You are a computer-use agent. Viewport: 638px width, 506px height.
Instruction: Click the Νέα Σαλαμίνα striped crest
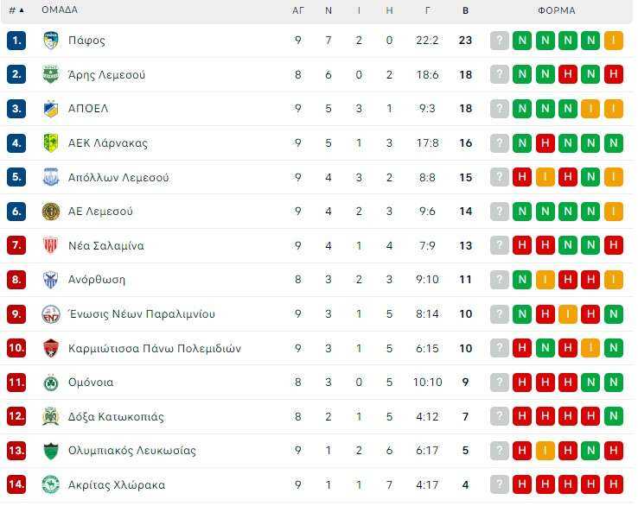pyautogui.click(x=51, y=245)
